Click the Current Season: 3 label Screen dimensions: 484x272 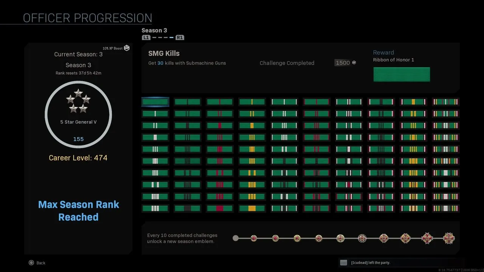click(78, 54)
